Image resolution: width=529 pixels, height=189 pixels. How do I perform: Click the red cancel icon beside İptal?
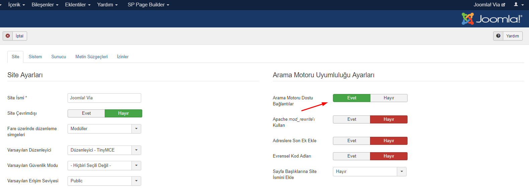coord(8,36)
